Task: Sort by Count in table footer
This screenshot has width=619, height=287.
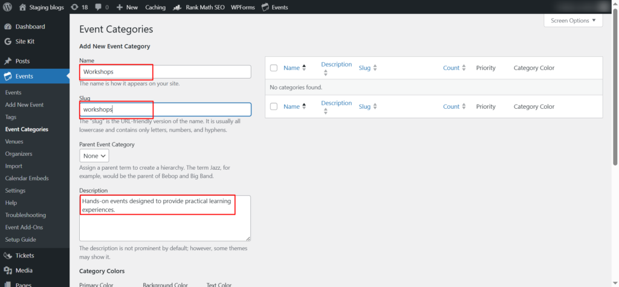Action: click(455, 106)
